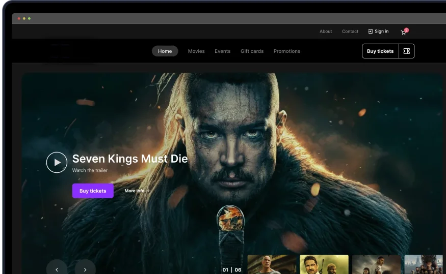Image resolution: width=446 pixels, height=274 pixels.
Task: Select the yellow-background movie thumbnail
Action: (324, 264)
